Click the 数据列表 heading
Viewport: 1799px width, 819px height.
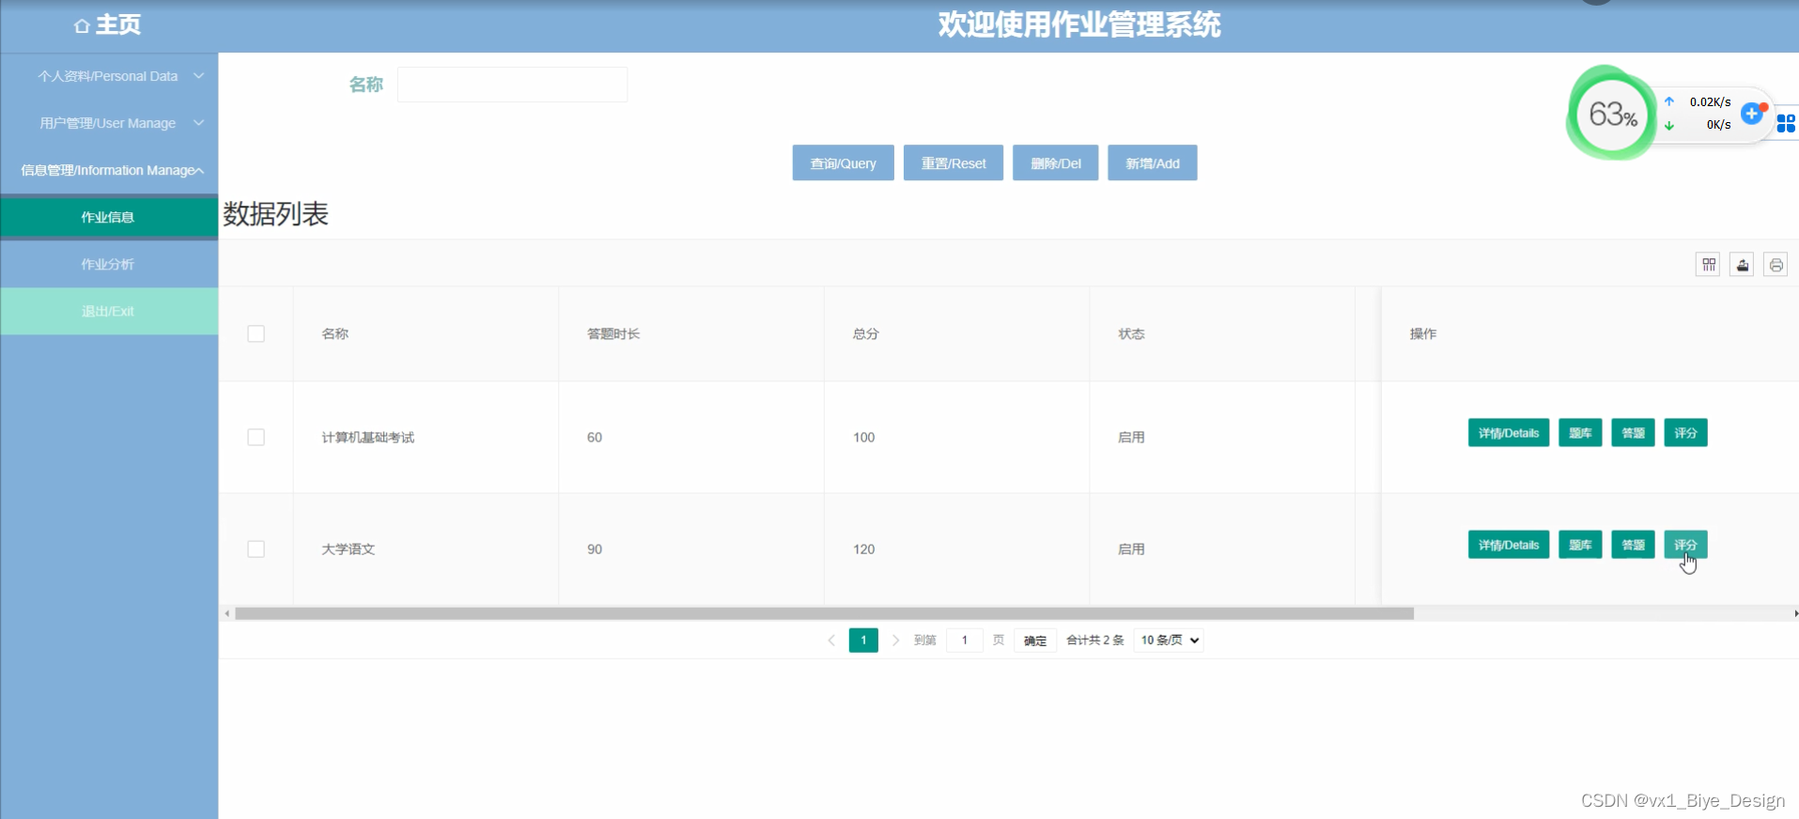[x=275, y=214]
